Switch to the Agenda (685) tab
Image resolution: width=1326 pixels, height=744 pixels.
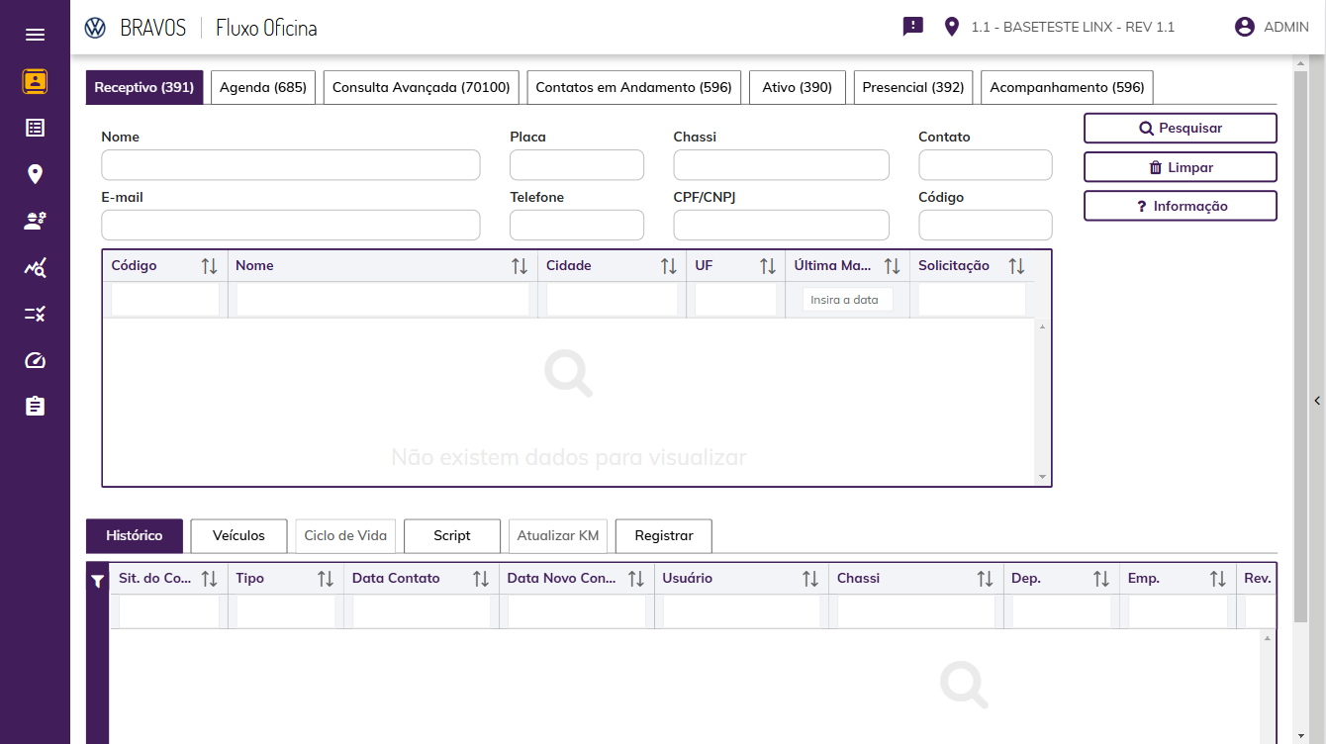263,87
